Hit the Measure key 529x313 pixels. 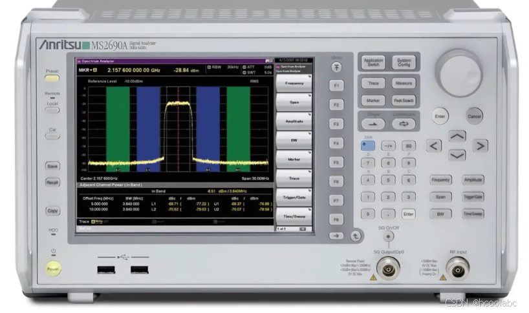coord(404,83)
